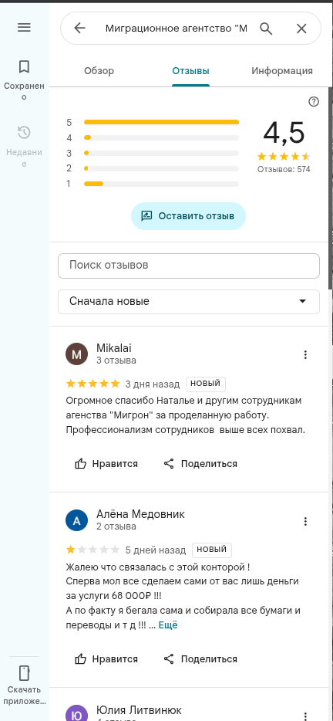Like Алёна Медовник's review with Нравится
Viewport: 333px width, 721px height.
pyautogui.click(x=106, y=659)
